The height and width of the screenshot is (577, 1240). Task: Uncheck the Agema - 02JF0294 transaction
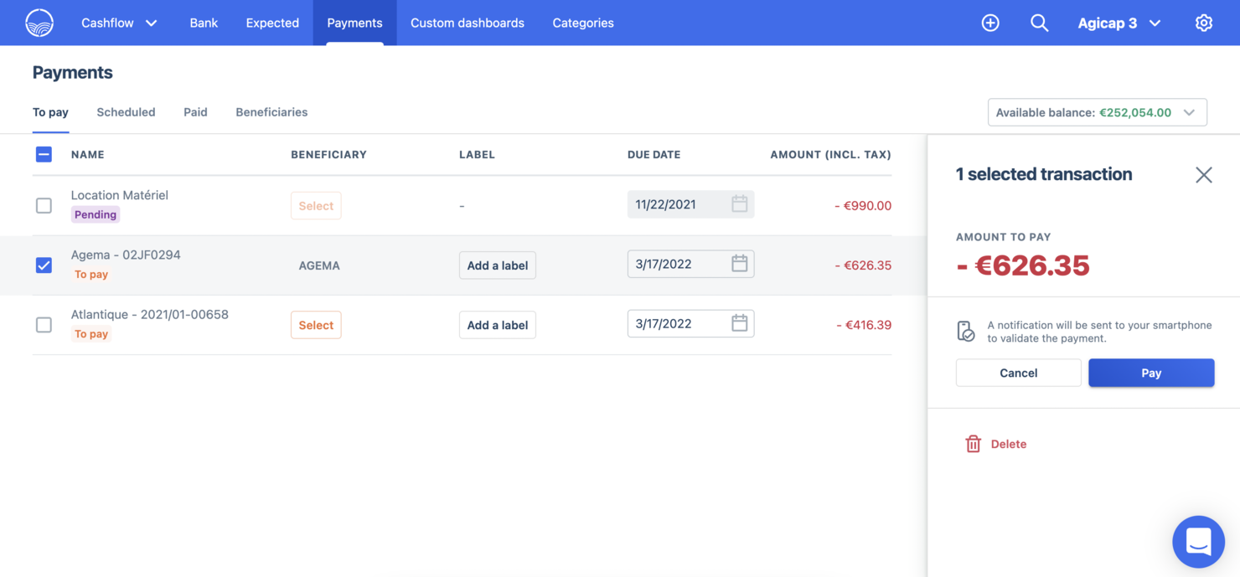44,265
